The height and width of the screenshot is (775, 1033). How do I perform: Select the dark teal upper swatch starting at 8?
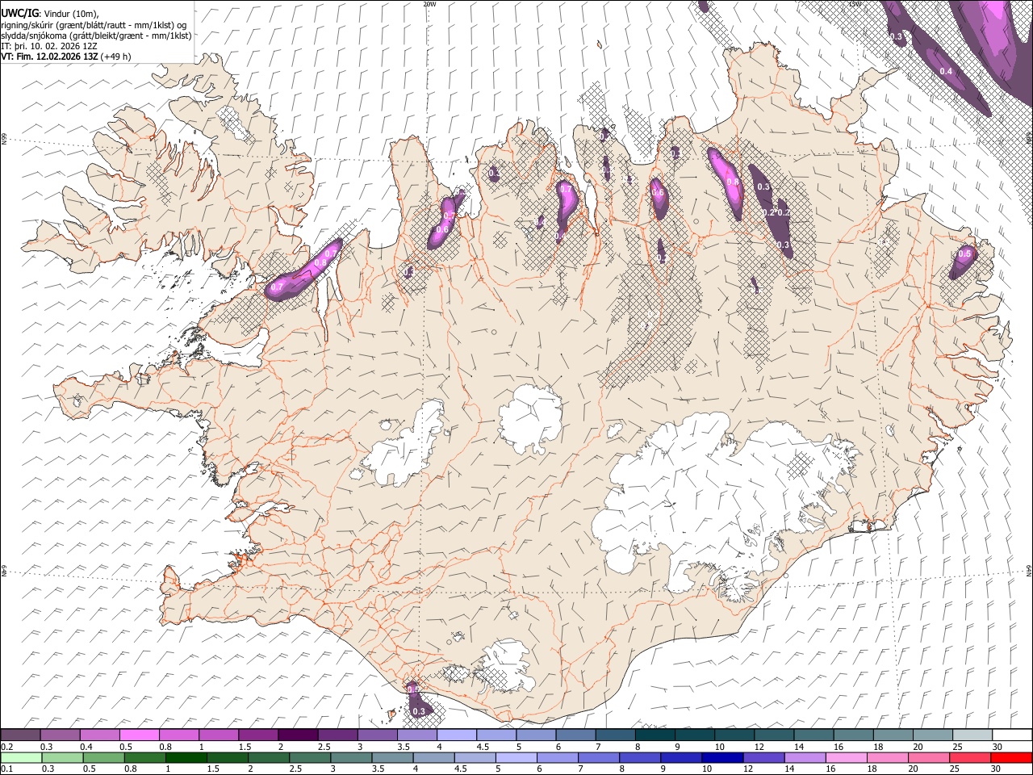[655, 735]
